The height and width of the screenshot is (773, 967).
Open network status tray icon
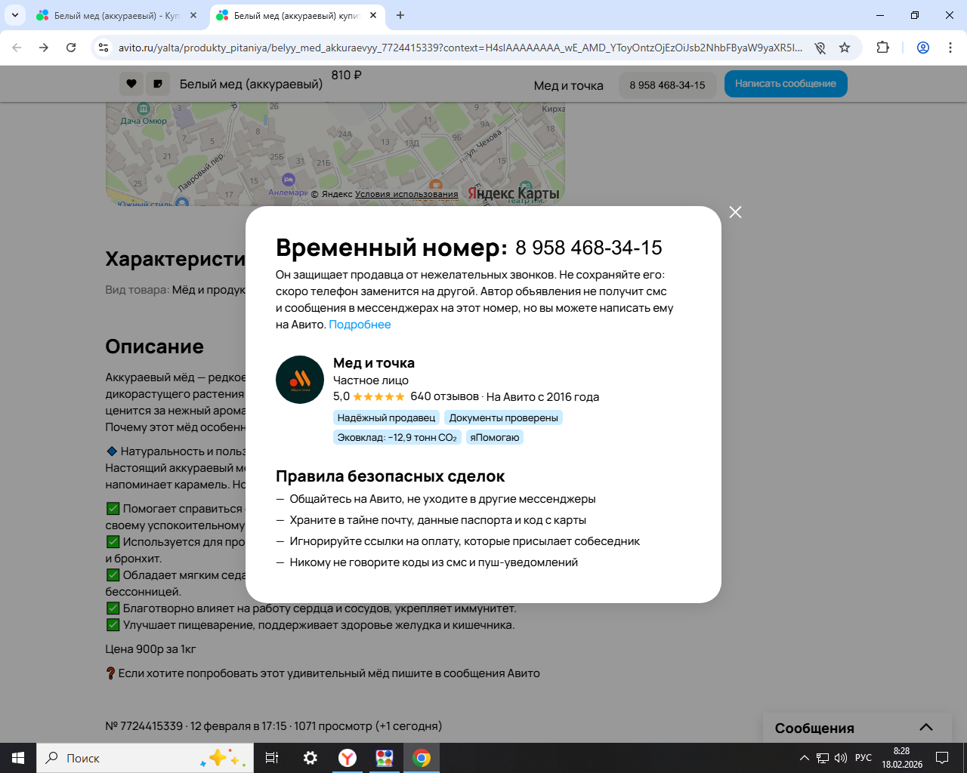pyautogui.click(x=823, y=758)
